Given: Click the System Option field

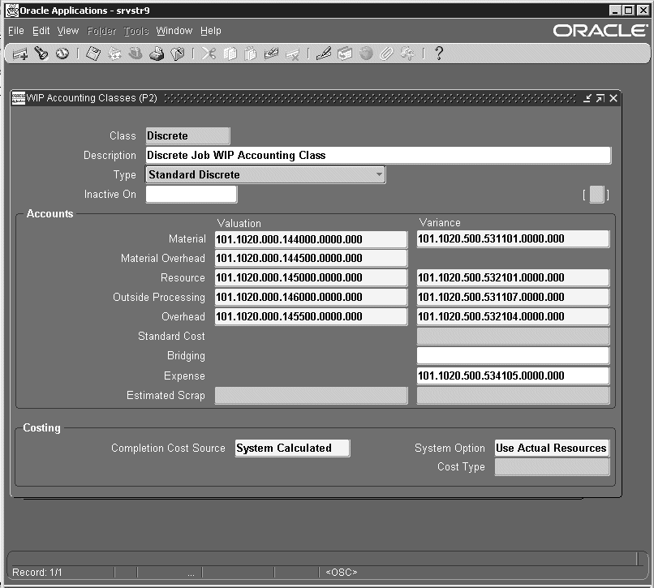Looking at the screenshot, I should tap(553, 448).
